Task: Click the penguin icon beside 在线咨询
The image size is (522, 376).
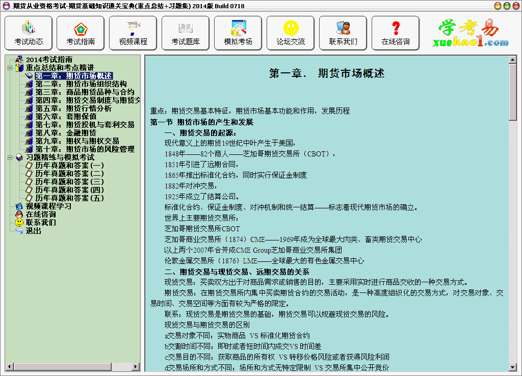Action: pyautogui.click(x=19, y=214)
